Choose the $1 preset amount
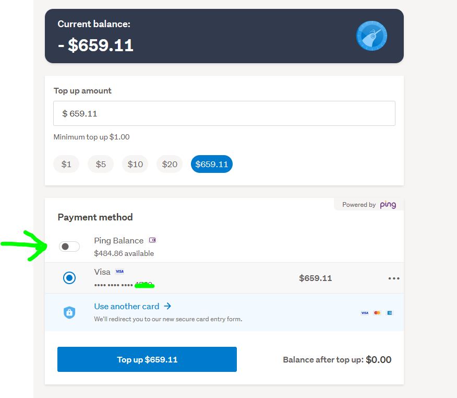This screenshot has width=457, height=398. coord(66,164)
